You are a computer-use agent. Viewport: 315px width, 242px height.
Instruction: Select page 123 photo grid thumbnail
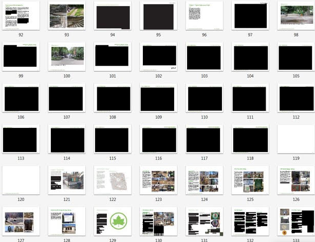pos(158,180)
